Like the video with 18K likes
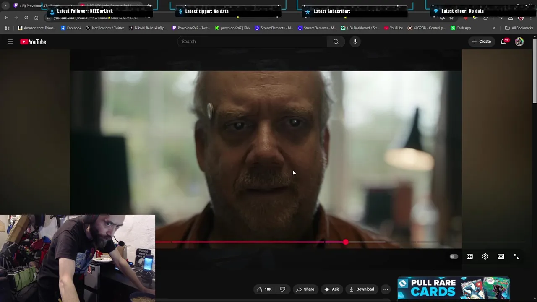 click(264, 289)
